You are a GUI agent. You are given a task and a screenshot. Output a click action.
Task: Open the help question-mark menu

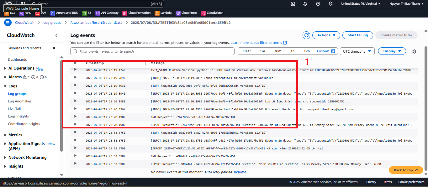coord(318,4)
